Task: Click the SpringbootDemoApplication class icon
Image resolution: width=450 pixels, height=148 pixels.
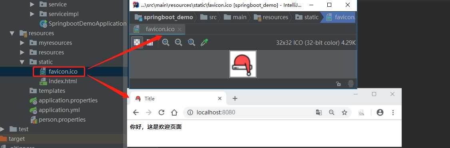Action: pyautogui.click(x=43, y=24)
